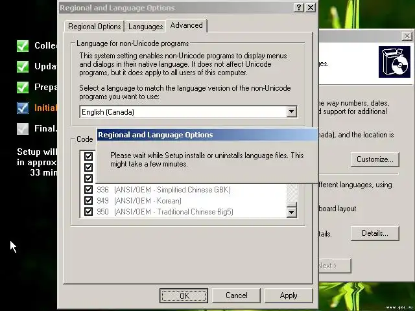This screenshot has width=415, height=311.
Task: Click the green checkmark beside Preparing step
Action: tap(23, 87)
